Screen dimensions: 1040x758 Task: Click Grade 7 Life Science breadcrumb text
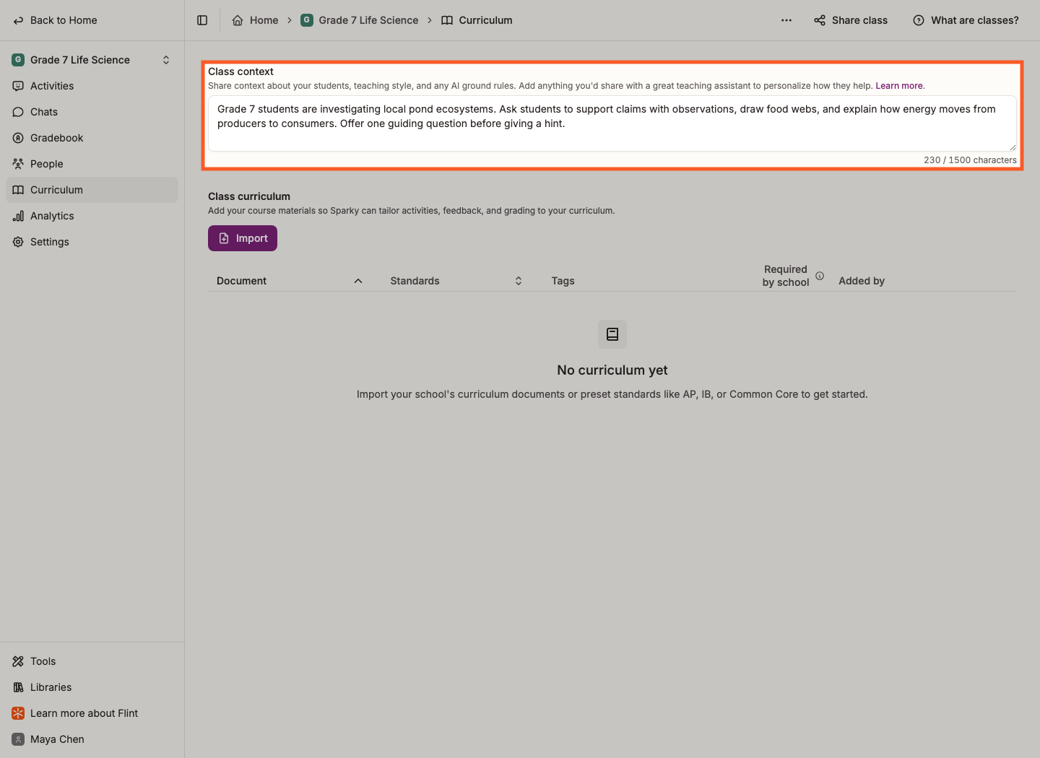(368, 20)
